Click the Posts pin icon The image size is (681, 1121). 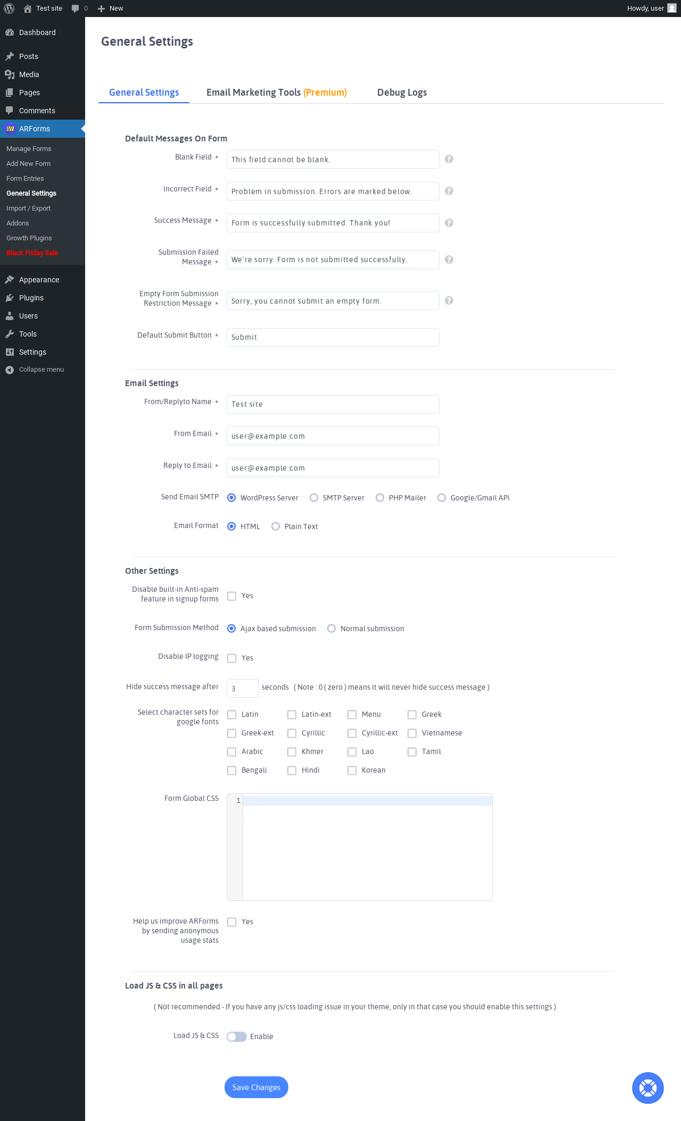point(10,56)
